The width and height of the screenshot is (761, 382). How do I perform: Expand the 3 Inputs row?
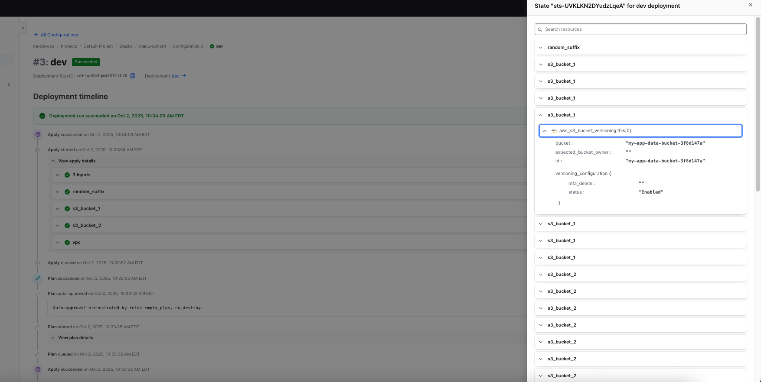pyautogui.click(x=58, y=175)
